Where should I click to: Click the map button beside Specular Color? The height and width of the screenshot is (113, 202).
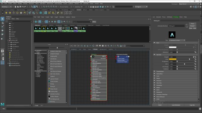point(195,59)
